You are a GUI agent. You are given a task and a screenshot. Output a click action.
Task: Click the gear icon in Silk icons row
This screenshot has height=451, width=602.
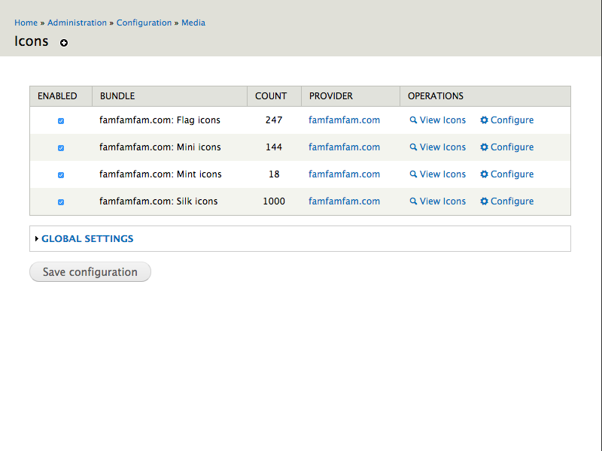(484, 201)
